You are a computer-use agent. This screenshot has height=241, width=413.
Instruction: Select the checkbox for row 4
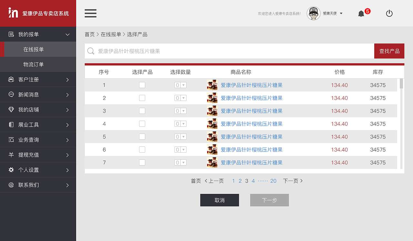pos(142,124)
